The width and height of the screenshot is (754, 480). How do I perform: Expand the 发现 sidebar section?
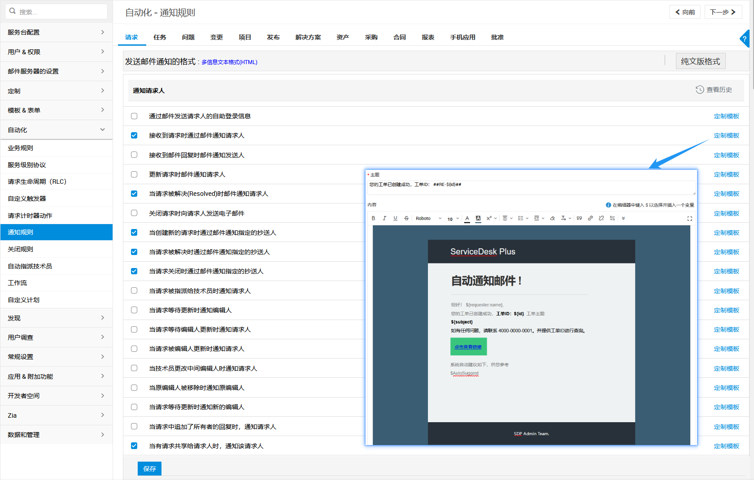[x=57, y=318]
